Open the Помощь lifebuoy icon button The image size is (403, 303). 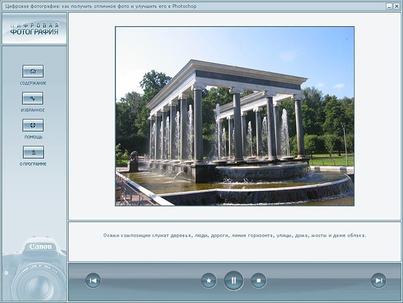pyautogui.click(x=33, y=125)
